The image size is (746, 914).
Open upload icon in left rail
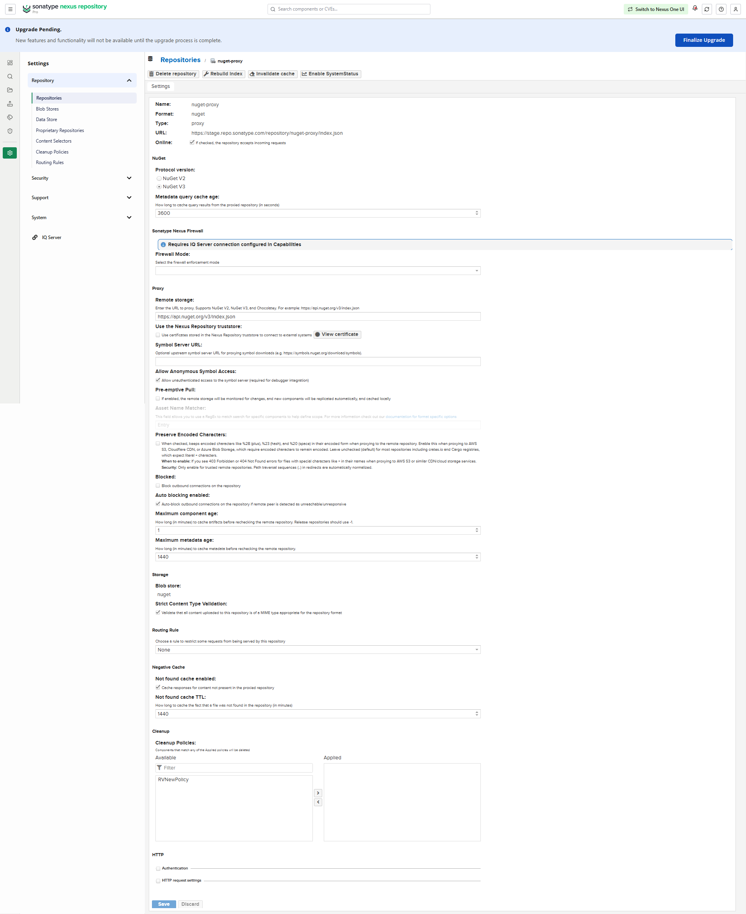[10, 104]
